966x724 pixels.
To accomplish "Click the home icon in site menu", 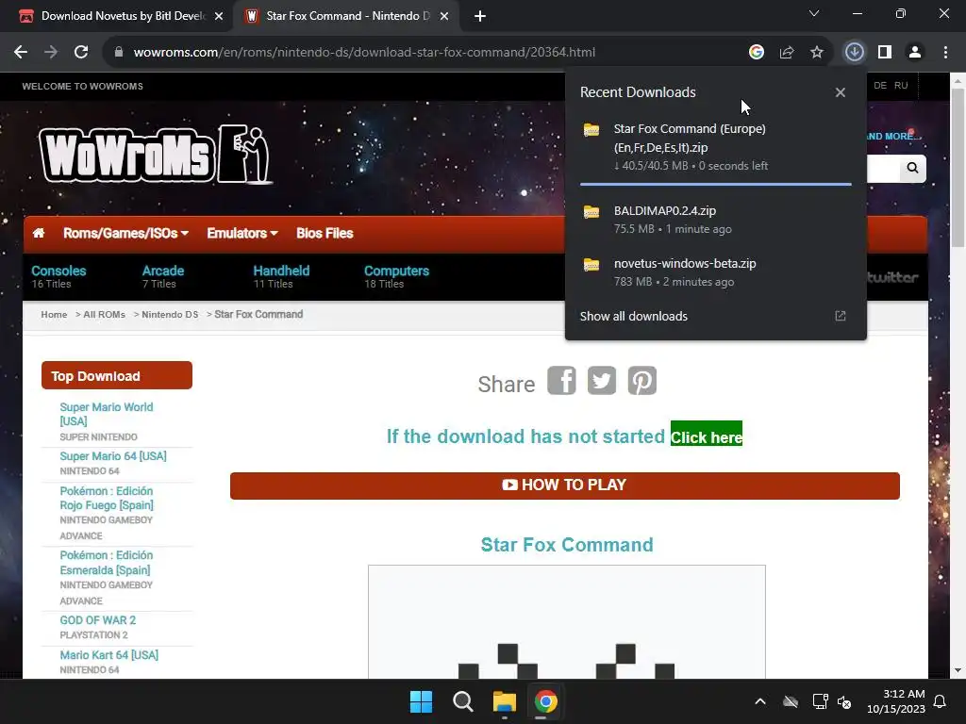I will (x=39, y=234).
